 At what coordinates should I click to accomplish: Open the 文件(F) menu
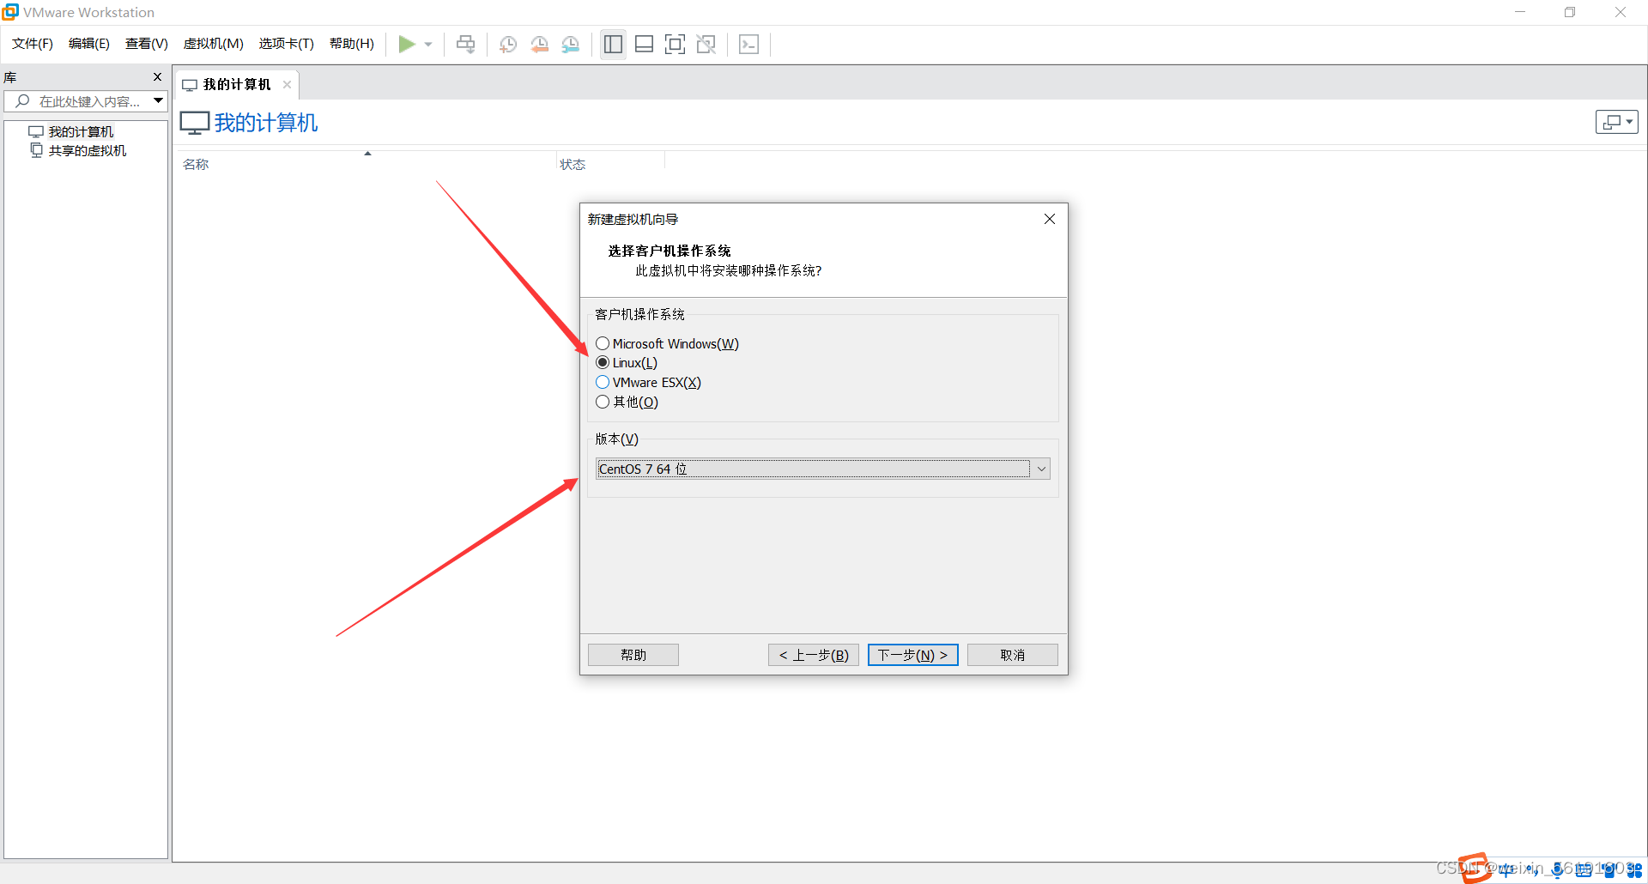[33, 44]
